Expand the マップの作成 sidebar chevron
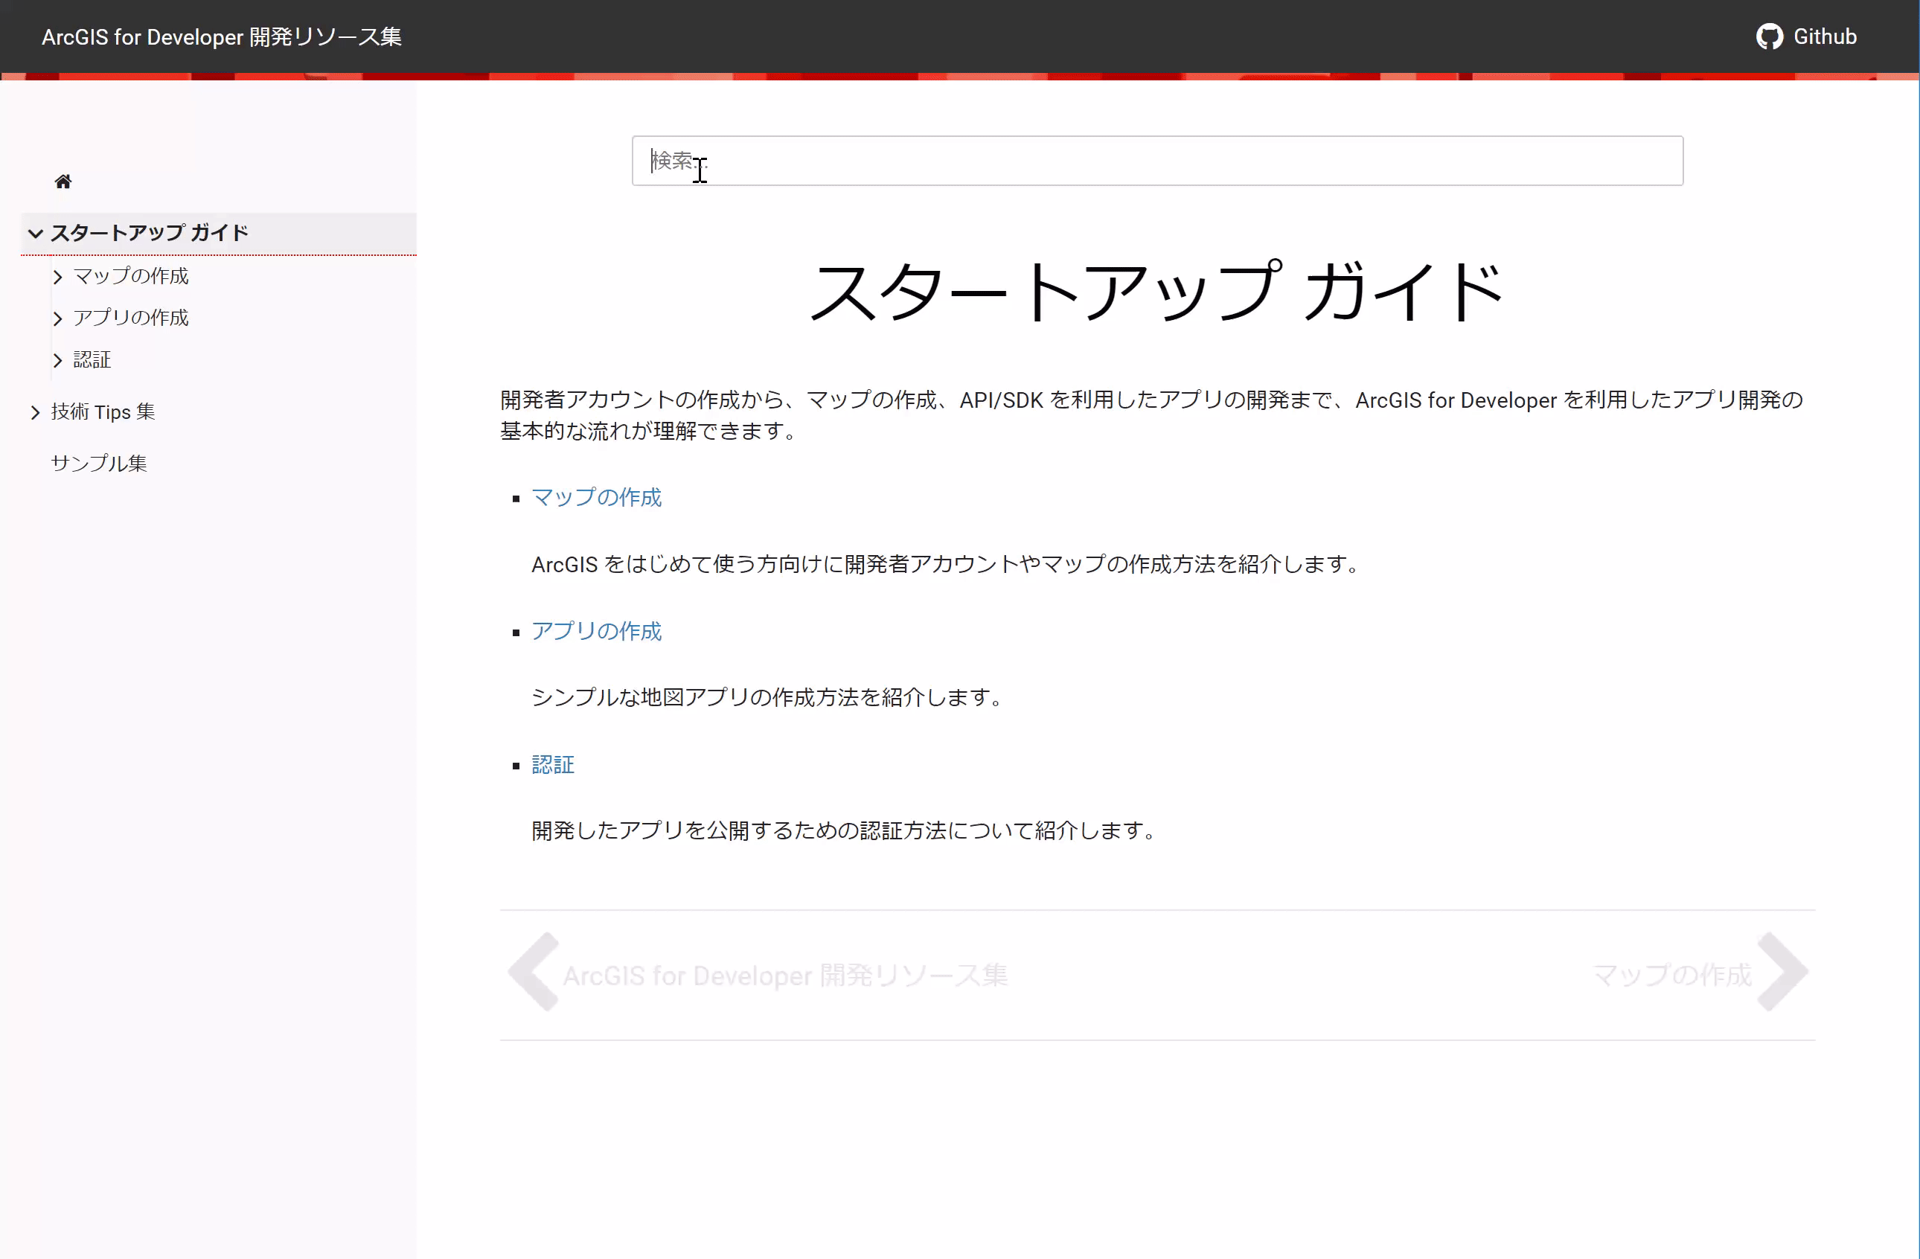The image size is (1920, 1259). click(x=57, y=278)
